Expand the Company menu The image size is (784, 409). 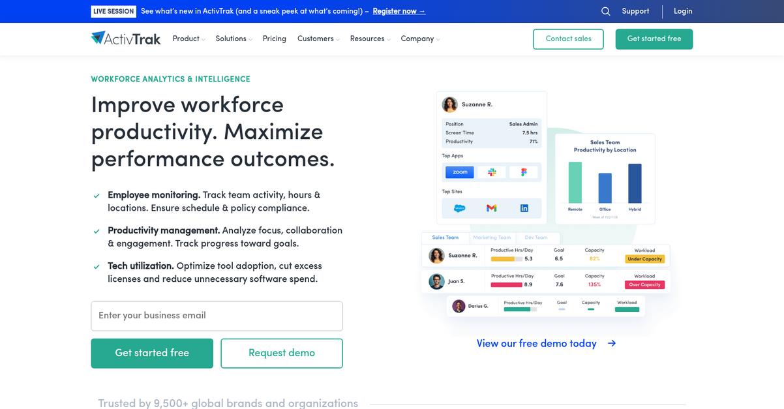pos(420,39)
